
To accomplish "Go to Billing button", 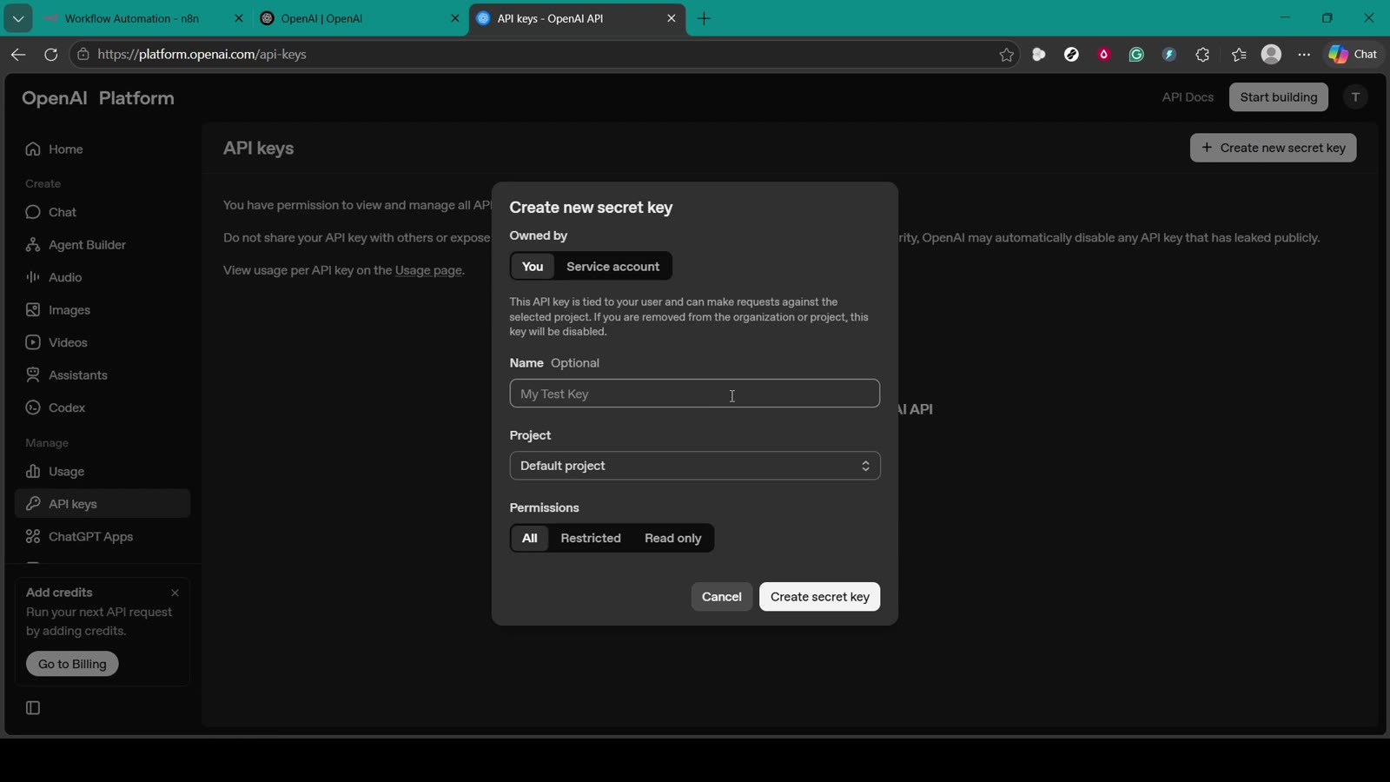I will (x=72, y=664).
